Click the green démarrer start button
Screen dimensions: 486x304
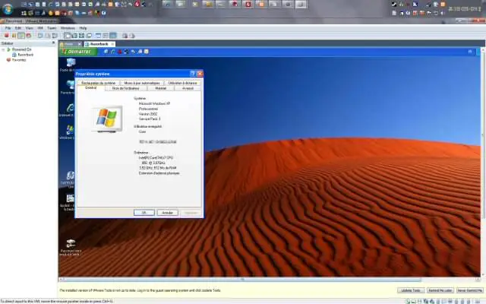78,52
